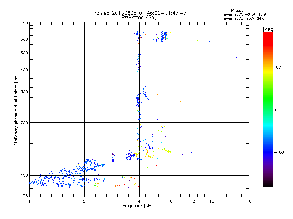Click the x-axis tick label '2'
This screenshot has height=219, width=293.
tap(84, 201)
